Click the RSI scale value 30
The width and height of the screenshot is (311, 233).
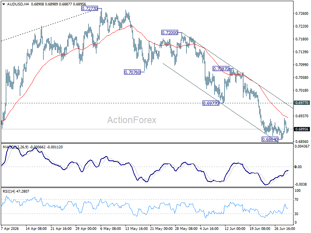296,214
